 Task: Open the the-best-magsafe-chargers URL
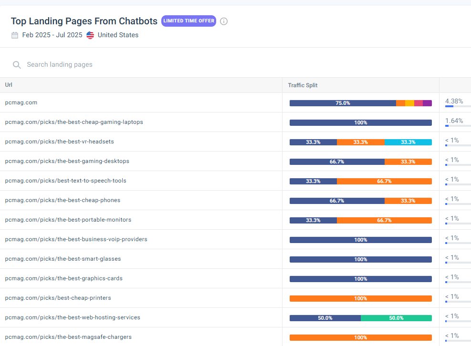pos(68,336)
